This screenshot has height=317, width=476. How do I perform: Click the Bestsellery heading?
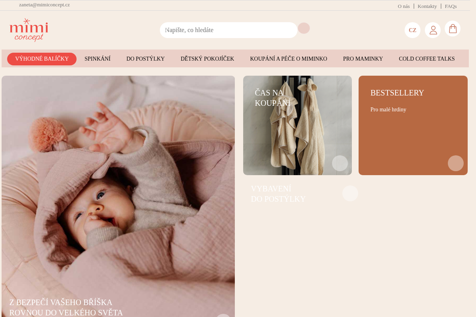point(397,93)
